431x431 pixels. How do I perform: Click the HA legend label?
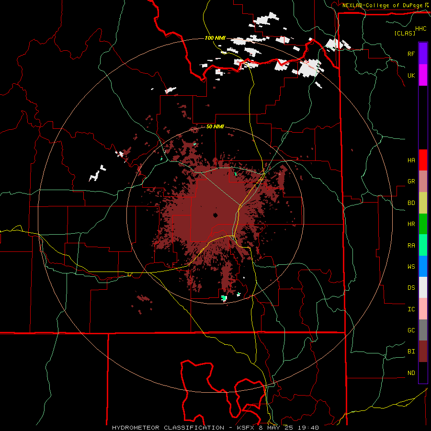411,160
